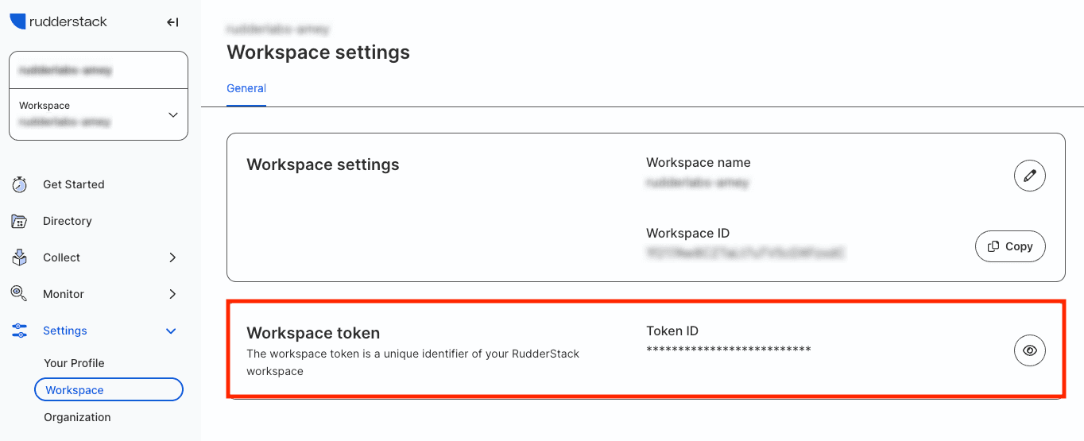The width and height of the screenshot is (1084, 441).
Task: Click the masked Token ID value
Action: pyautogui.click(x=728, y=350)
